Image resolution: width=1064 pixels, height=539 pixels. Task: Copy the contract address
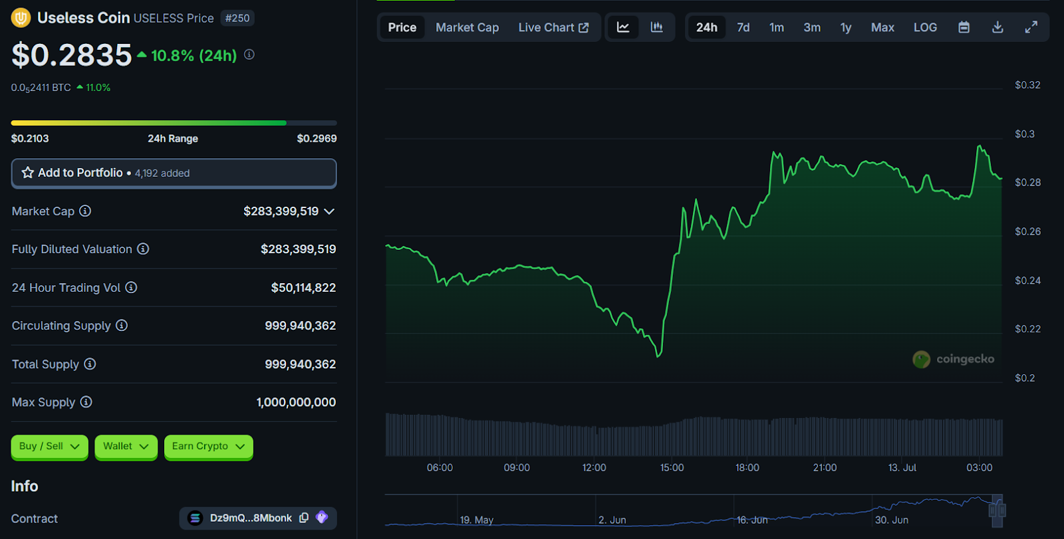click(304, 518)
